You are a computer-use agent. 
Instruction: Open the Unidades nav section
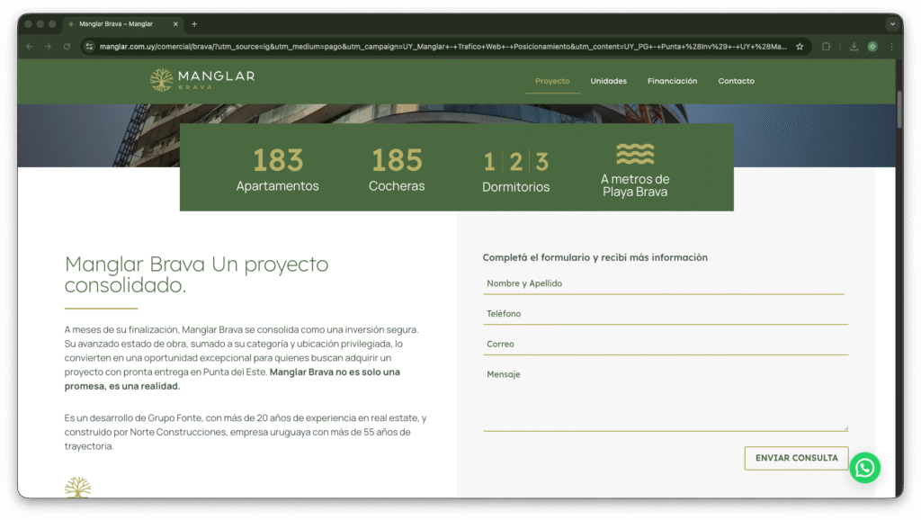608,81
